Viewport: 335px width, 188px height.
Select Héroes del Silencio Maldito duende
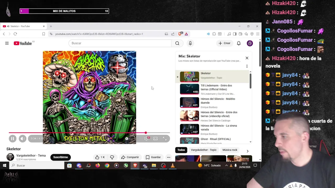tap(213, 102)
